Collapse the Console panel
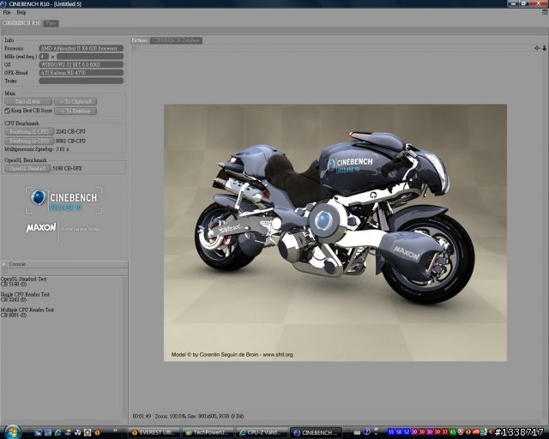 (x=4, y=264)
